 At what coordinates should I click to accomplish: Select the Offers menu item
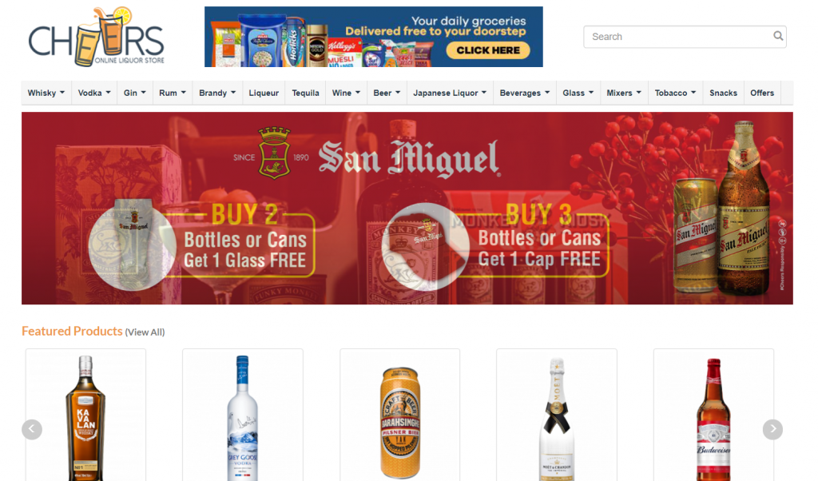(762, 93)
